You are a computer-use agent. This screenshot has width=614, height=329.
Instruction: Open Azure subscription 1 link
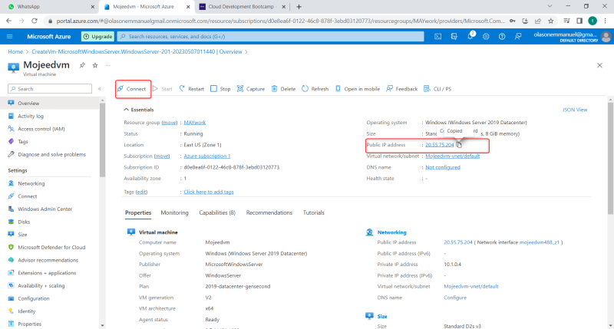tap(207, 156)
